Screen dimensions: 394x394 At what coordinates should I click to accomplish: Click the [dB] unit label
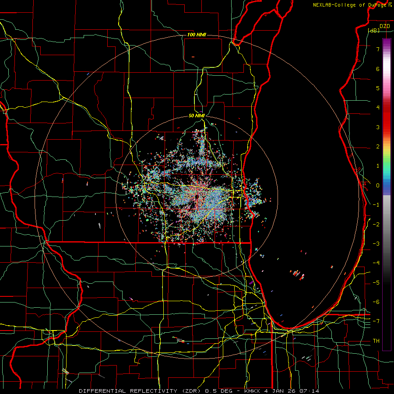click(374, 30)
